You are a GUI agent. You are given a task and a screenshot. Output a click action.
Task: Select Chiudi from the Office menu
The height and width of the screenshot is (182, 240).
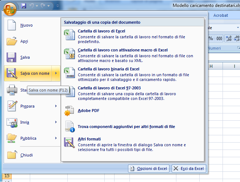pyautogui.click(x=32, y=155)
